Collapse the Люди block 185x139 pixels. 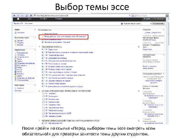tap(35, 30)
